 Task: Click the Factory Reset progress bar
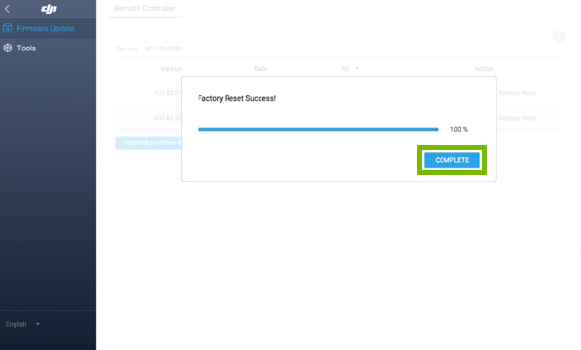pyautogui.click(x=318, y=129)
